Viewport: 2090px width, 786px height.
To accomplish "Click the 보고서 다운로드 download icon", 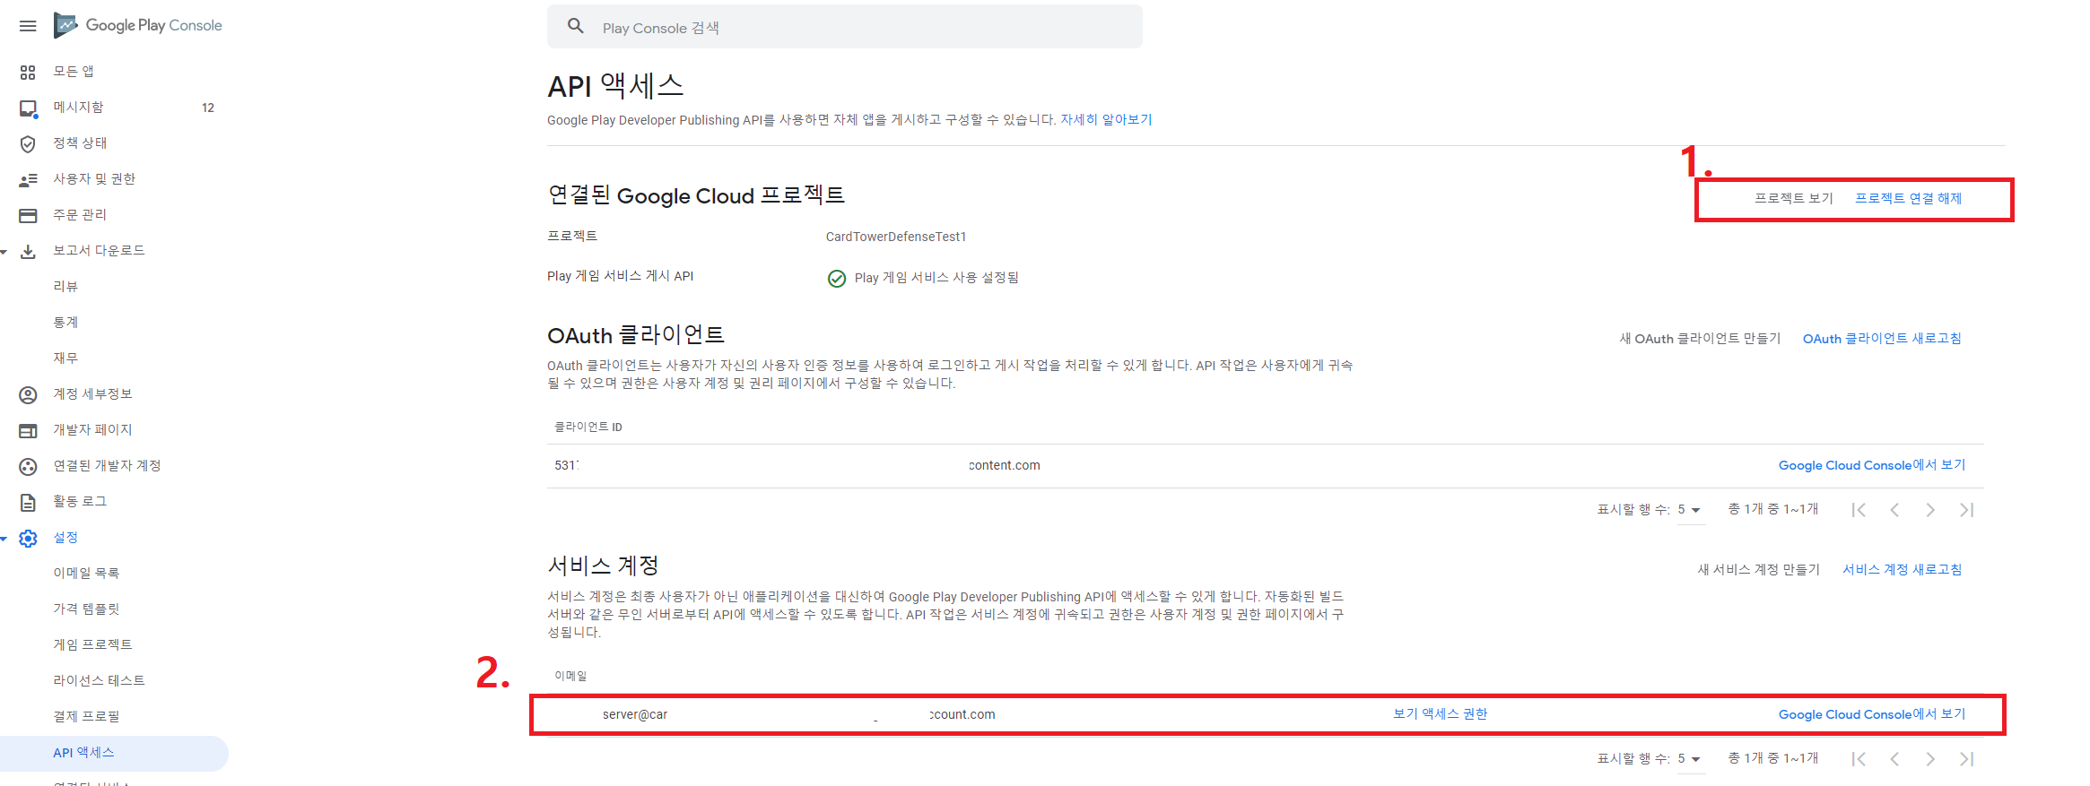I will (x=28, y=251).
